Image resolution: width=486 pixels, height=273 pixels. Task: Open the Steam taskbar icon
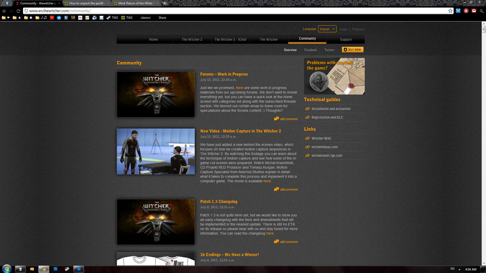click(67, 269)
